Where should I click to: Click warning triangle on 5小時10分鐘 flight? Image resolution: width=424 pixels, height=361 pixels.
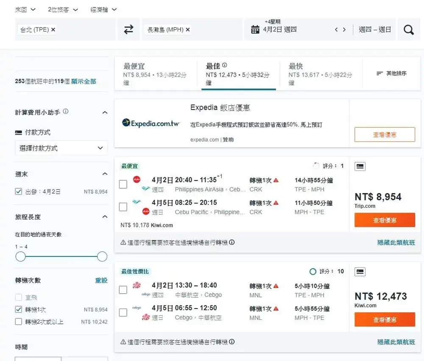[x=276, y=286]
